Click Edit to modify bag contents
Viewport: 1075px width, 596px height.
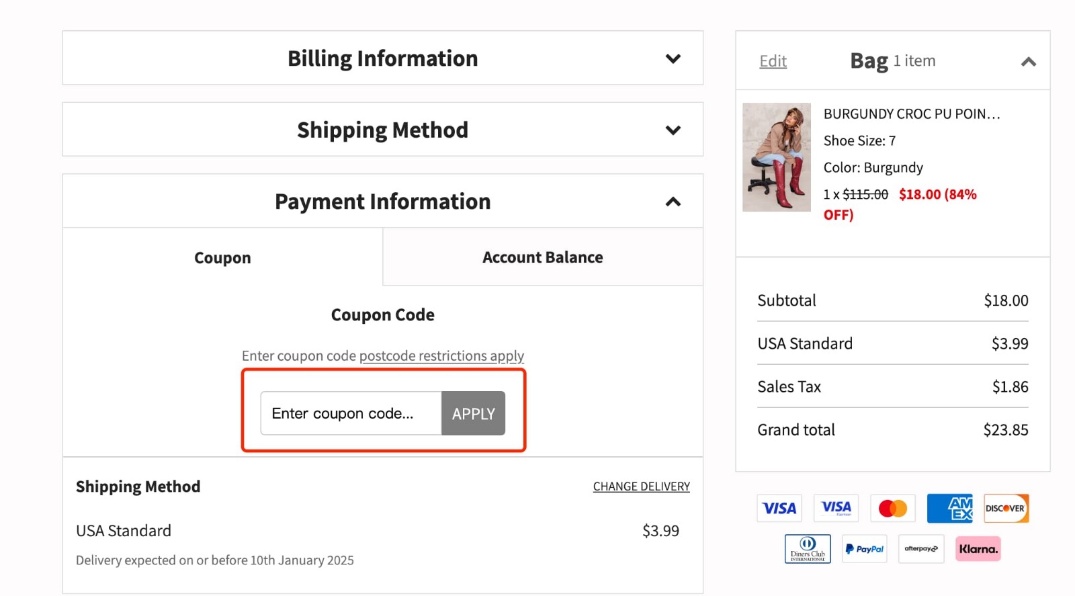(x=773, y=60)
